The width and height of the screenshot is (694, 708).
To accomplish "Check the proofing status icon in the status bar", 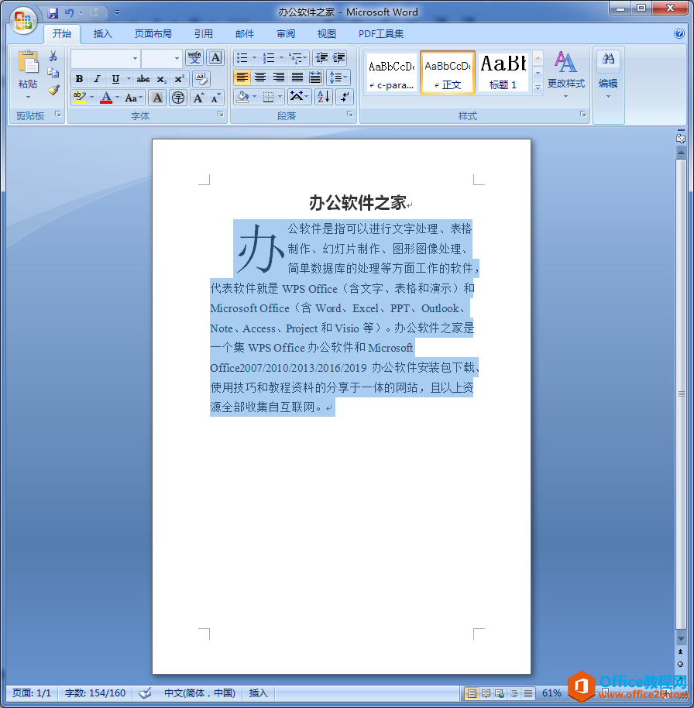I will 145,693.
